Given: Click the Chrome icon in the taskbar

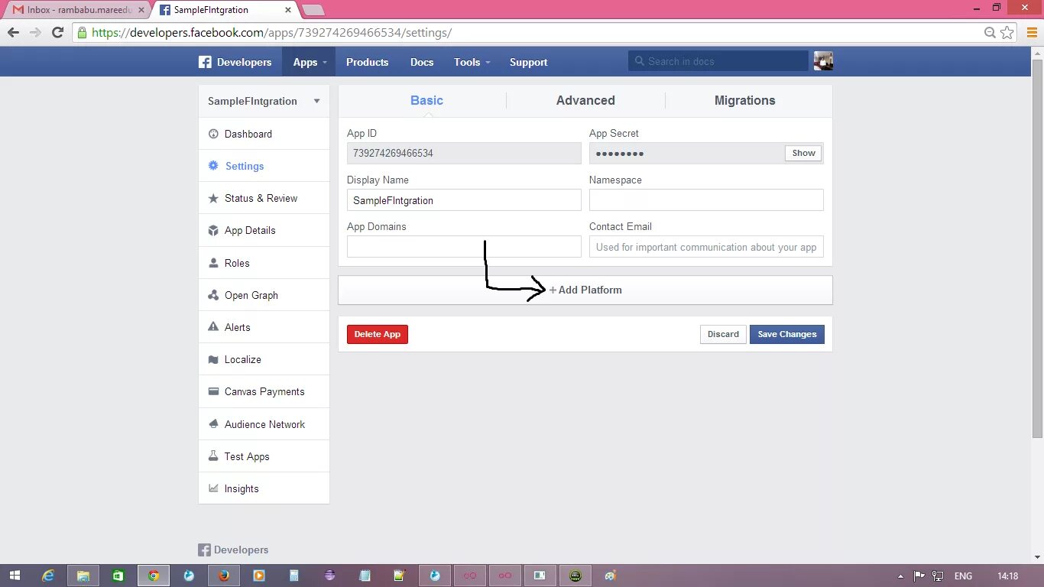Looking at the screenshot, I should 154,576.
